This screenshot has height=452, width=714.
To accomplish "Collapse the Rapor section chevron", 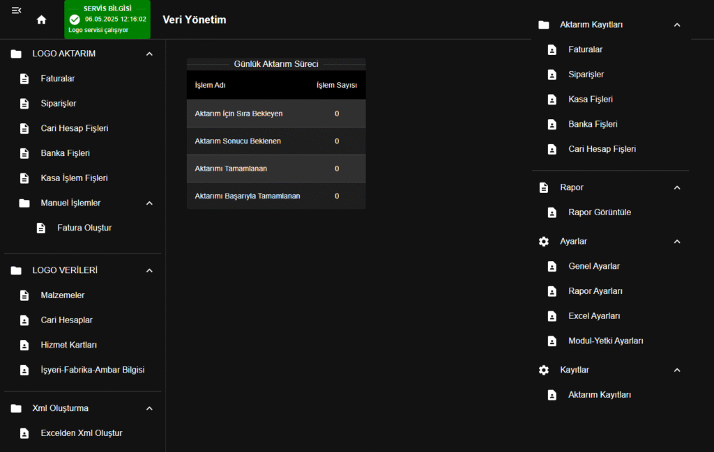I will 676,188.
